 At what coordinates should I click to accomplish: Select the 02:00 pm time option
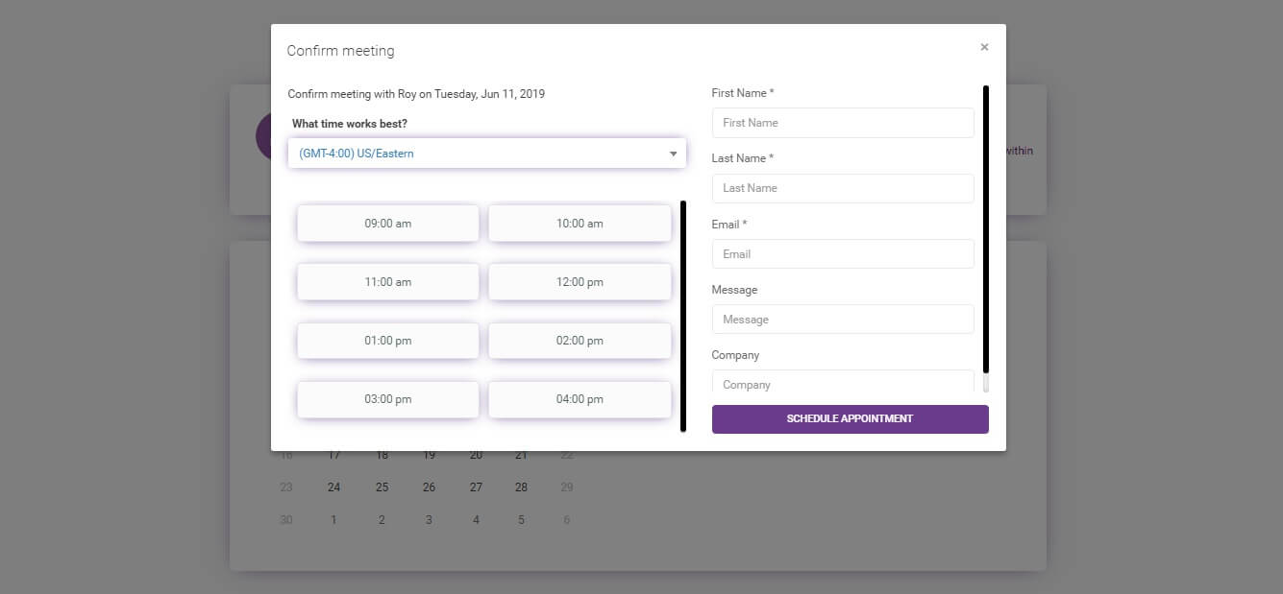(580, 340)
